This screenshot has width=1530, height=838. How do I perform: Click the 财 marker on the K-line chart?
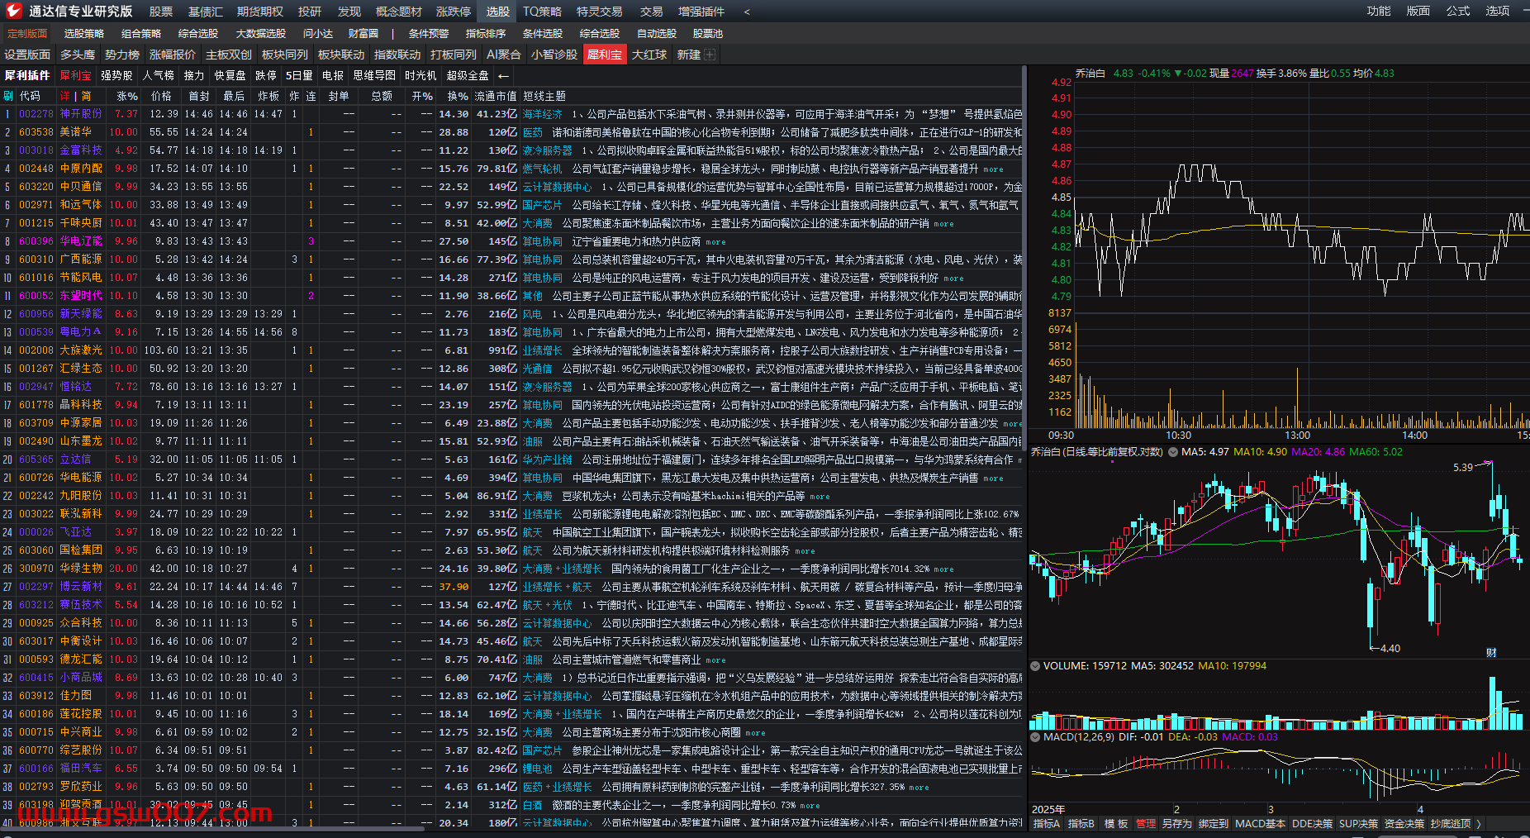[1491, 653]
